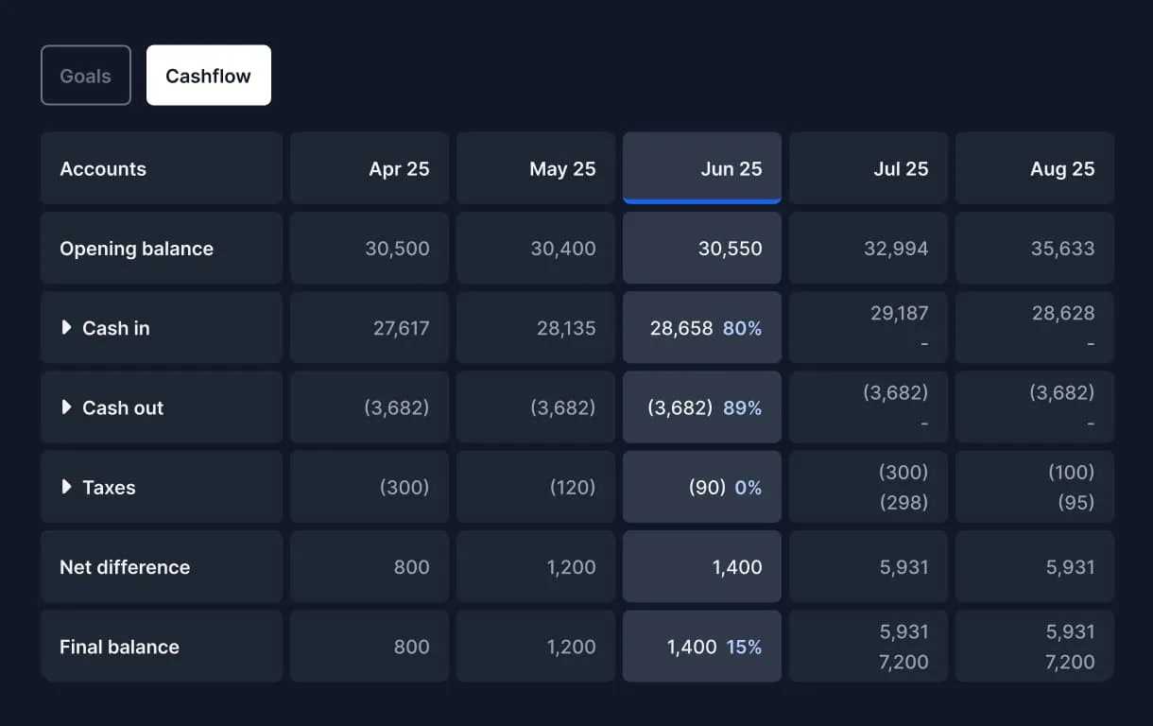Switch to the Cashflow tab

pyautogui.click(x=208, y=75)
